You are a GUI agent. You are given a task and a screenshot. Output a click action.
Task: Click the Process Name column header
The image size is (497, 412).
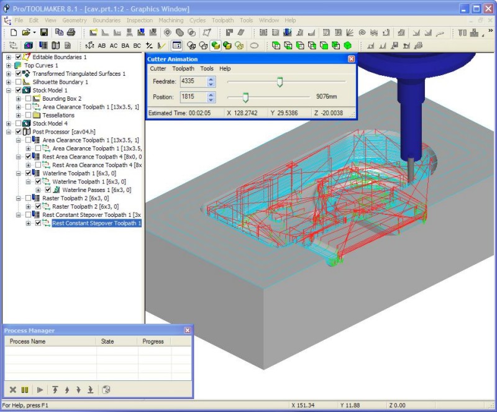(50, 341)
